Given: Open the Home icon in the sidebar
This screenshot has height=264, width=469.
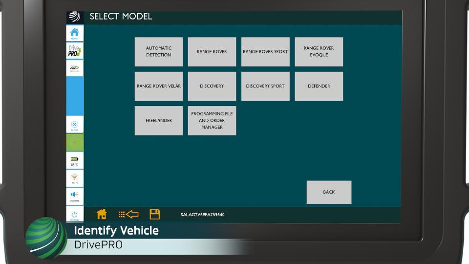Looking at the screenshot, I should pos(74,33).
